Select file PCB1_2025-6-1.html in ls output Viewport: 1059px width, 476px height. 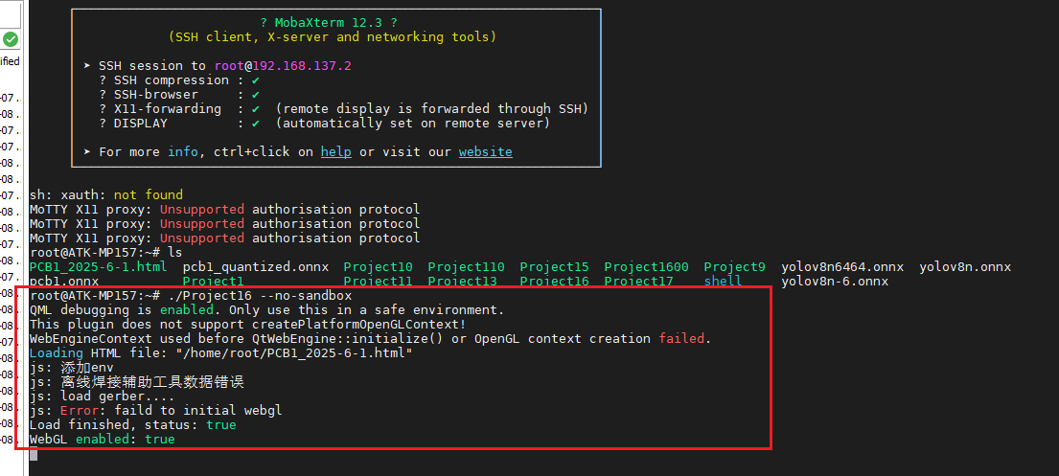click(x=99, y=266)
